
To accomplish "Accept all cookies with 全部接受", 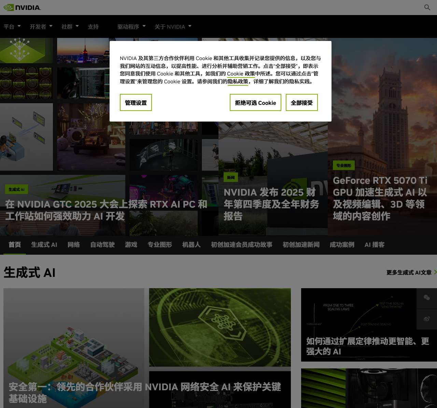I will (x=302, y=102).
